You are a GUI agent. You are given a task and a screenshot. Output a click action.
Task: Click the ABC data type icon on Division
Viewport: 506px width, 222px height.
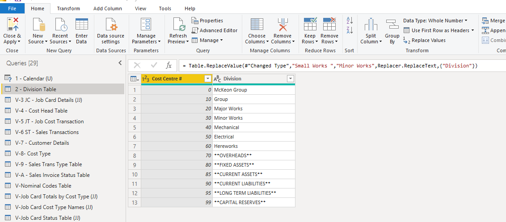pyautogui.click(x=218, y=79)
